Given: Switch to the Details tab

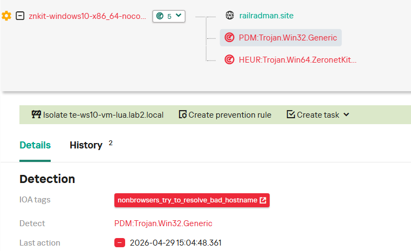Looking at the screenshot, I should (x=35, y=145).
